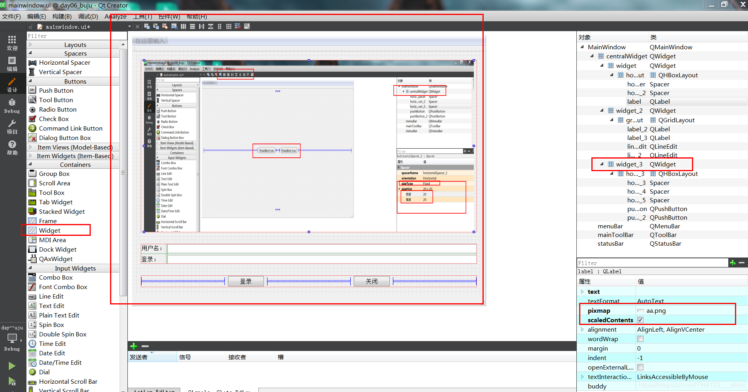
Task: Select statusBar row in object tree
Action: [662, 244]
